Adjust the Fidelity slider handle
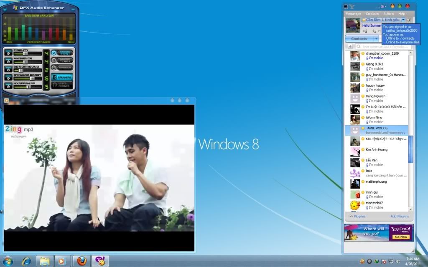 click(x=25, y=54)
